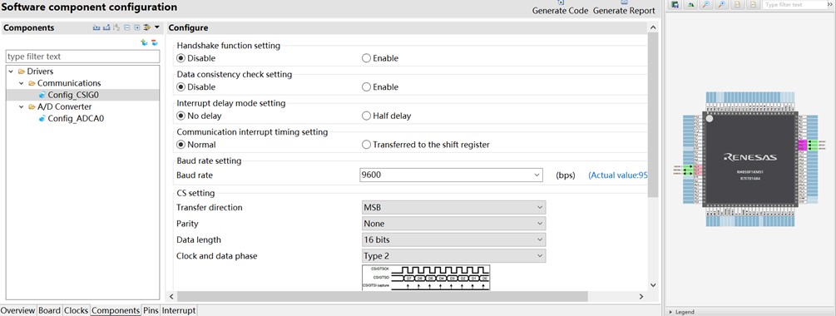Click the first magnifier icon above the chip view
836x316 pixels.
pos(706,4)
